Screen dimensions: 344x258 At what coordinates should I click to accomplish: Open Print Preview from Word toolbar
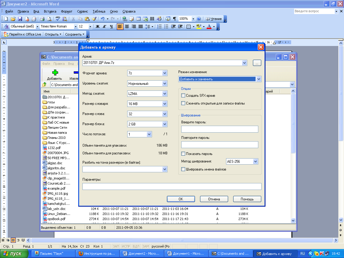pyautogui.click(x=49, y=19)
